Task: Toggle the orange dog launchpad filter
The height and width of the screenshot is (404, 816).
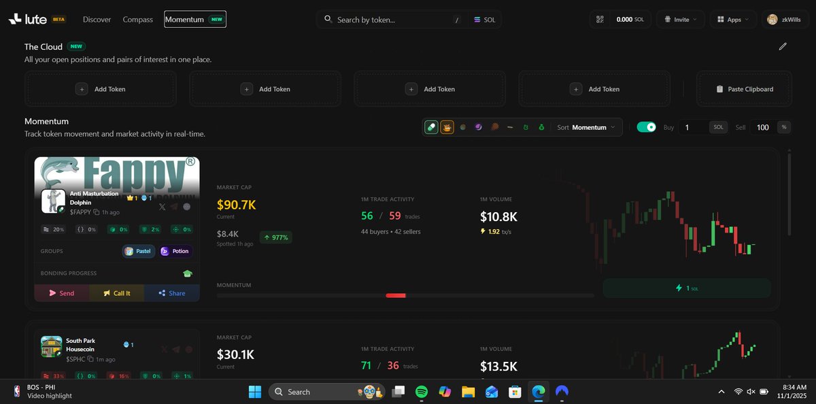Action: tap(447, 127)
